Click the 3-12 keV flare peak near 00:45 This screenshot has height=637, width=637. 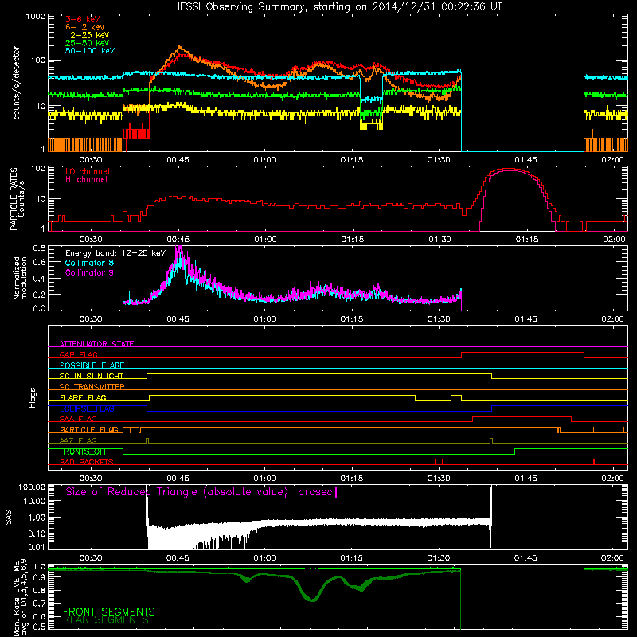coord(179,47)
